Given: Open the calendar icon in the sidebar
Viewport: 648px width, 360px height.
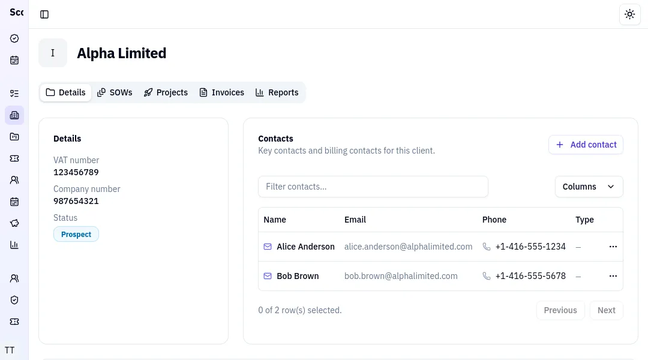Looking at the screenshot, I should [14, 60].
